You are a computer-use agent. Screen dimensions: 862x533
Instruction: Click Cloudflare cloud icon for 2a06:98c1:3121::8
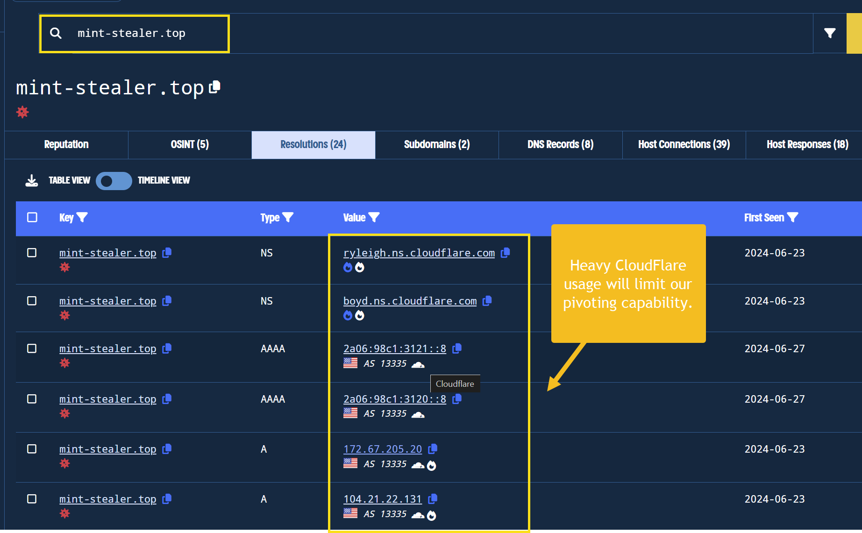click(418, 364)
